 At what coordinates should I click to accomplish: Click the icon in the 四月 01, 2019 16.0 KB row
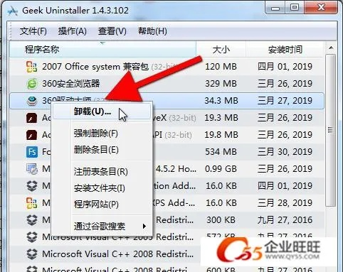[32, 186]
